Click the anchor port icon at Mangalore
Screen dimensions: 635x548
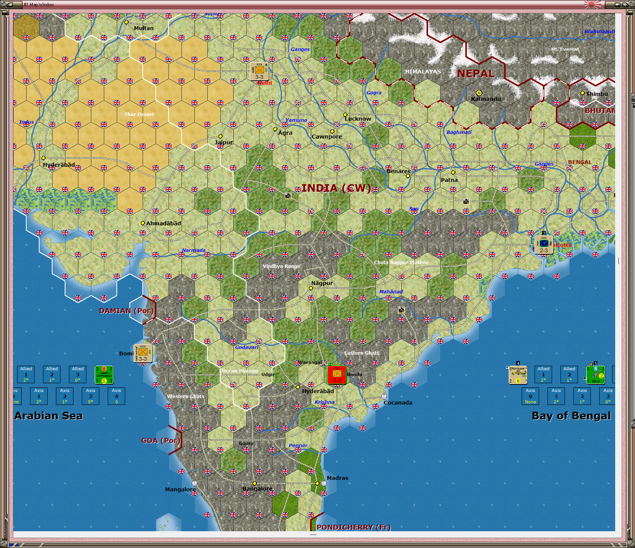click(194, 484)
